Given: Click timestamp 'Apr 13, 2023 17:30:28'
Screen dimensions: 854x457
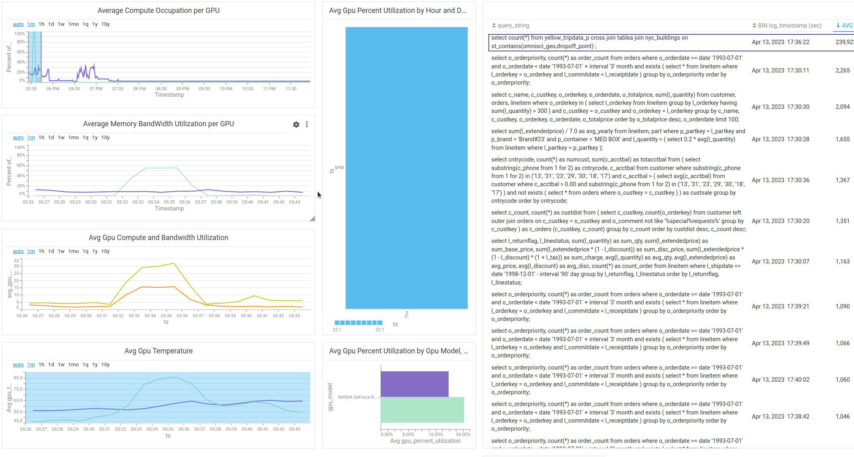Looking at the screenshot, I should (x=780, y=139).
